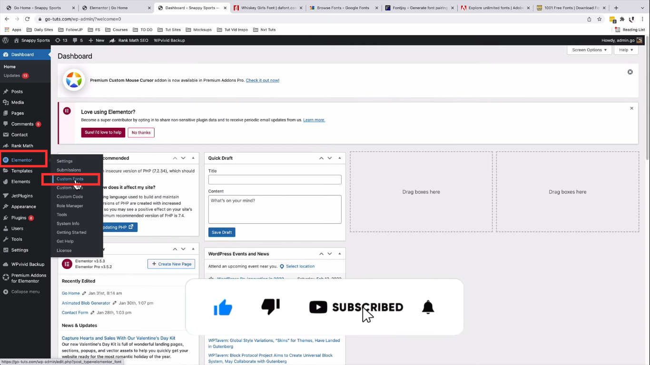This screenshot has width=650, height=365.
Task: Move WordPress Events and News panel down
Action: click(329, 254)
